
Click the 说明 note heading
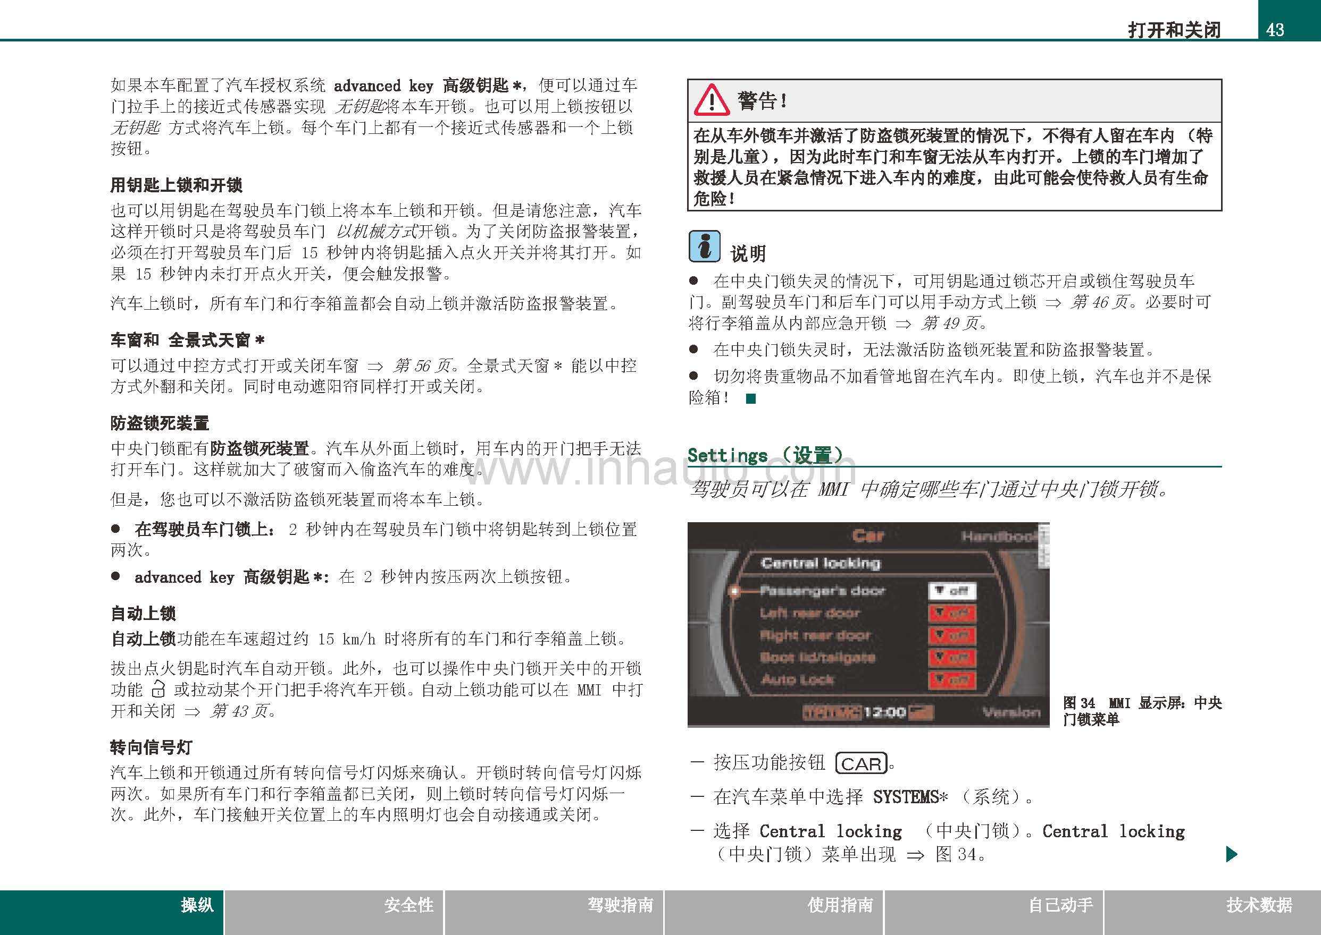[748, 253]
